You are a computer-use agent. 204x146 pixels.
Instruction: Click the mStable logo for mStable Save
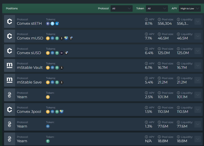(10, 80)
